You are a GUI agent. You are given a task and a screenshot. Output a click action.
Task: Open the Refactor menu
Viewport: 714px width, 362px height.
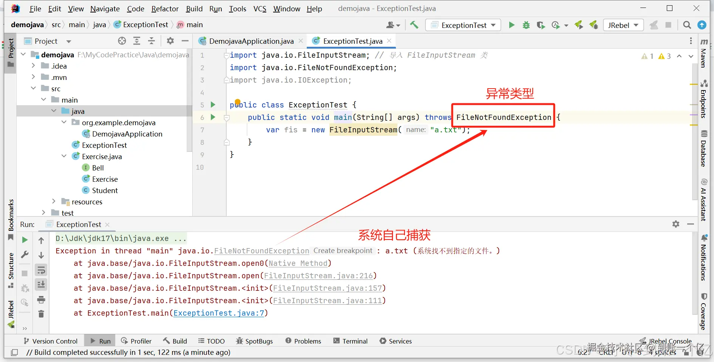click(165, 9)
